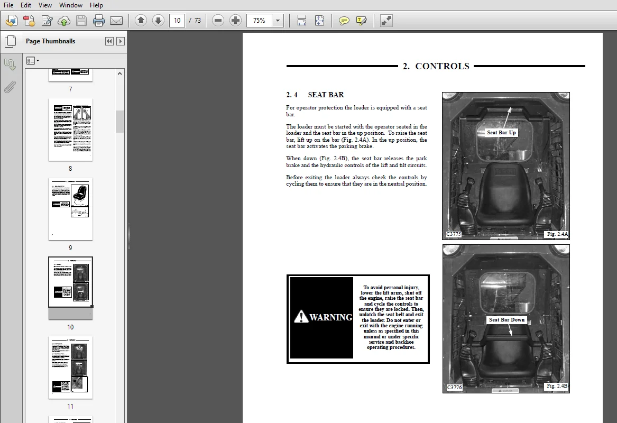This screenshot has height=423, width=617.
Task: Open the View menu
Action: 45,5
